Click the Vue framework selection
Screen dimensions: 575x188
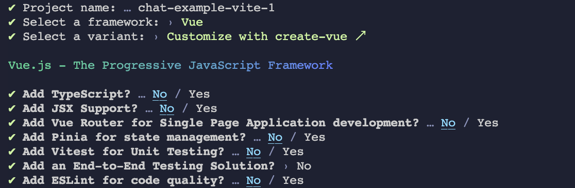click(192, 22)
